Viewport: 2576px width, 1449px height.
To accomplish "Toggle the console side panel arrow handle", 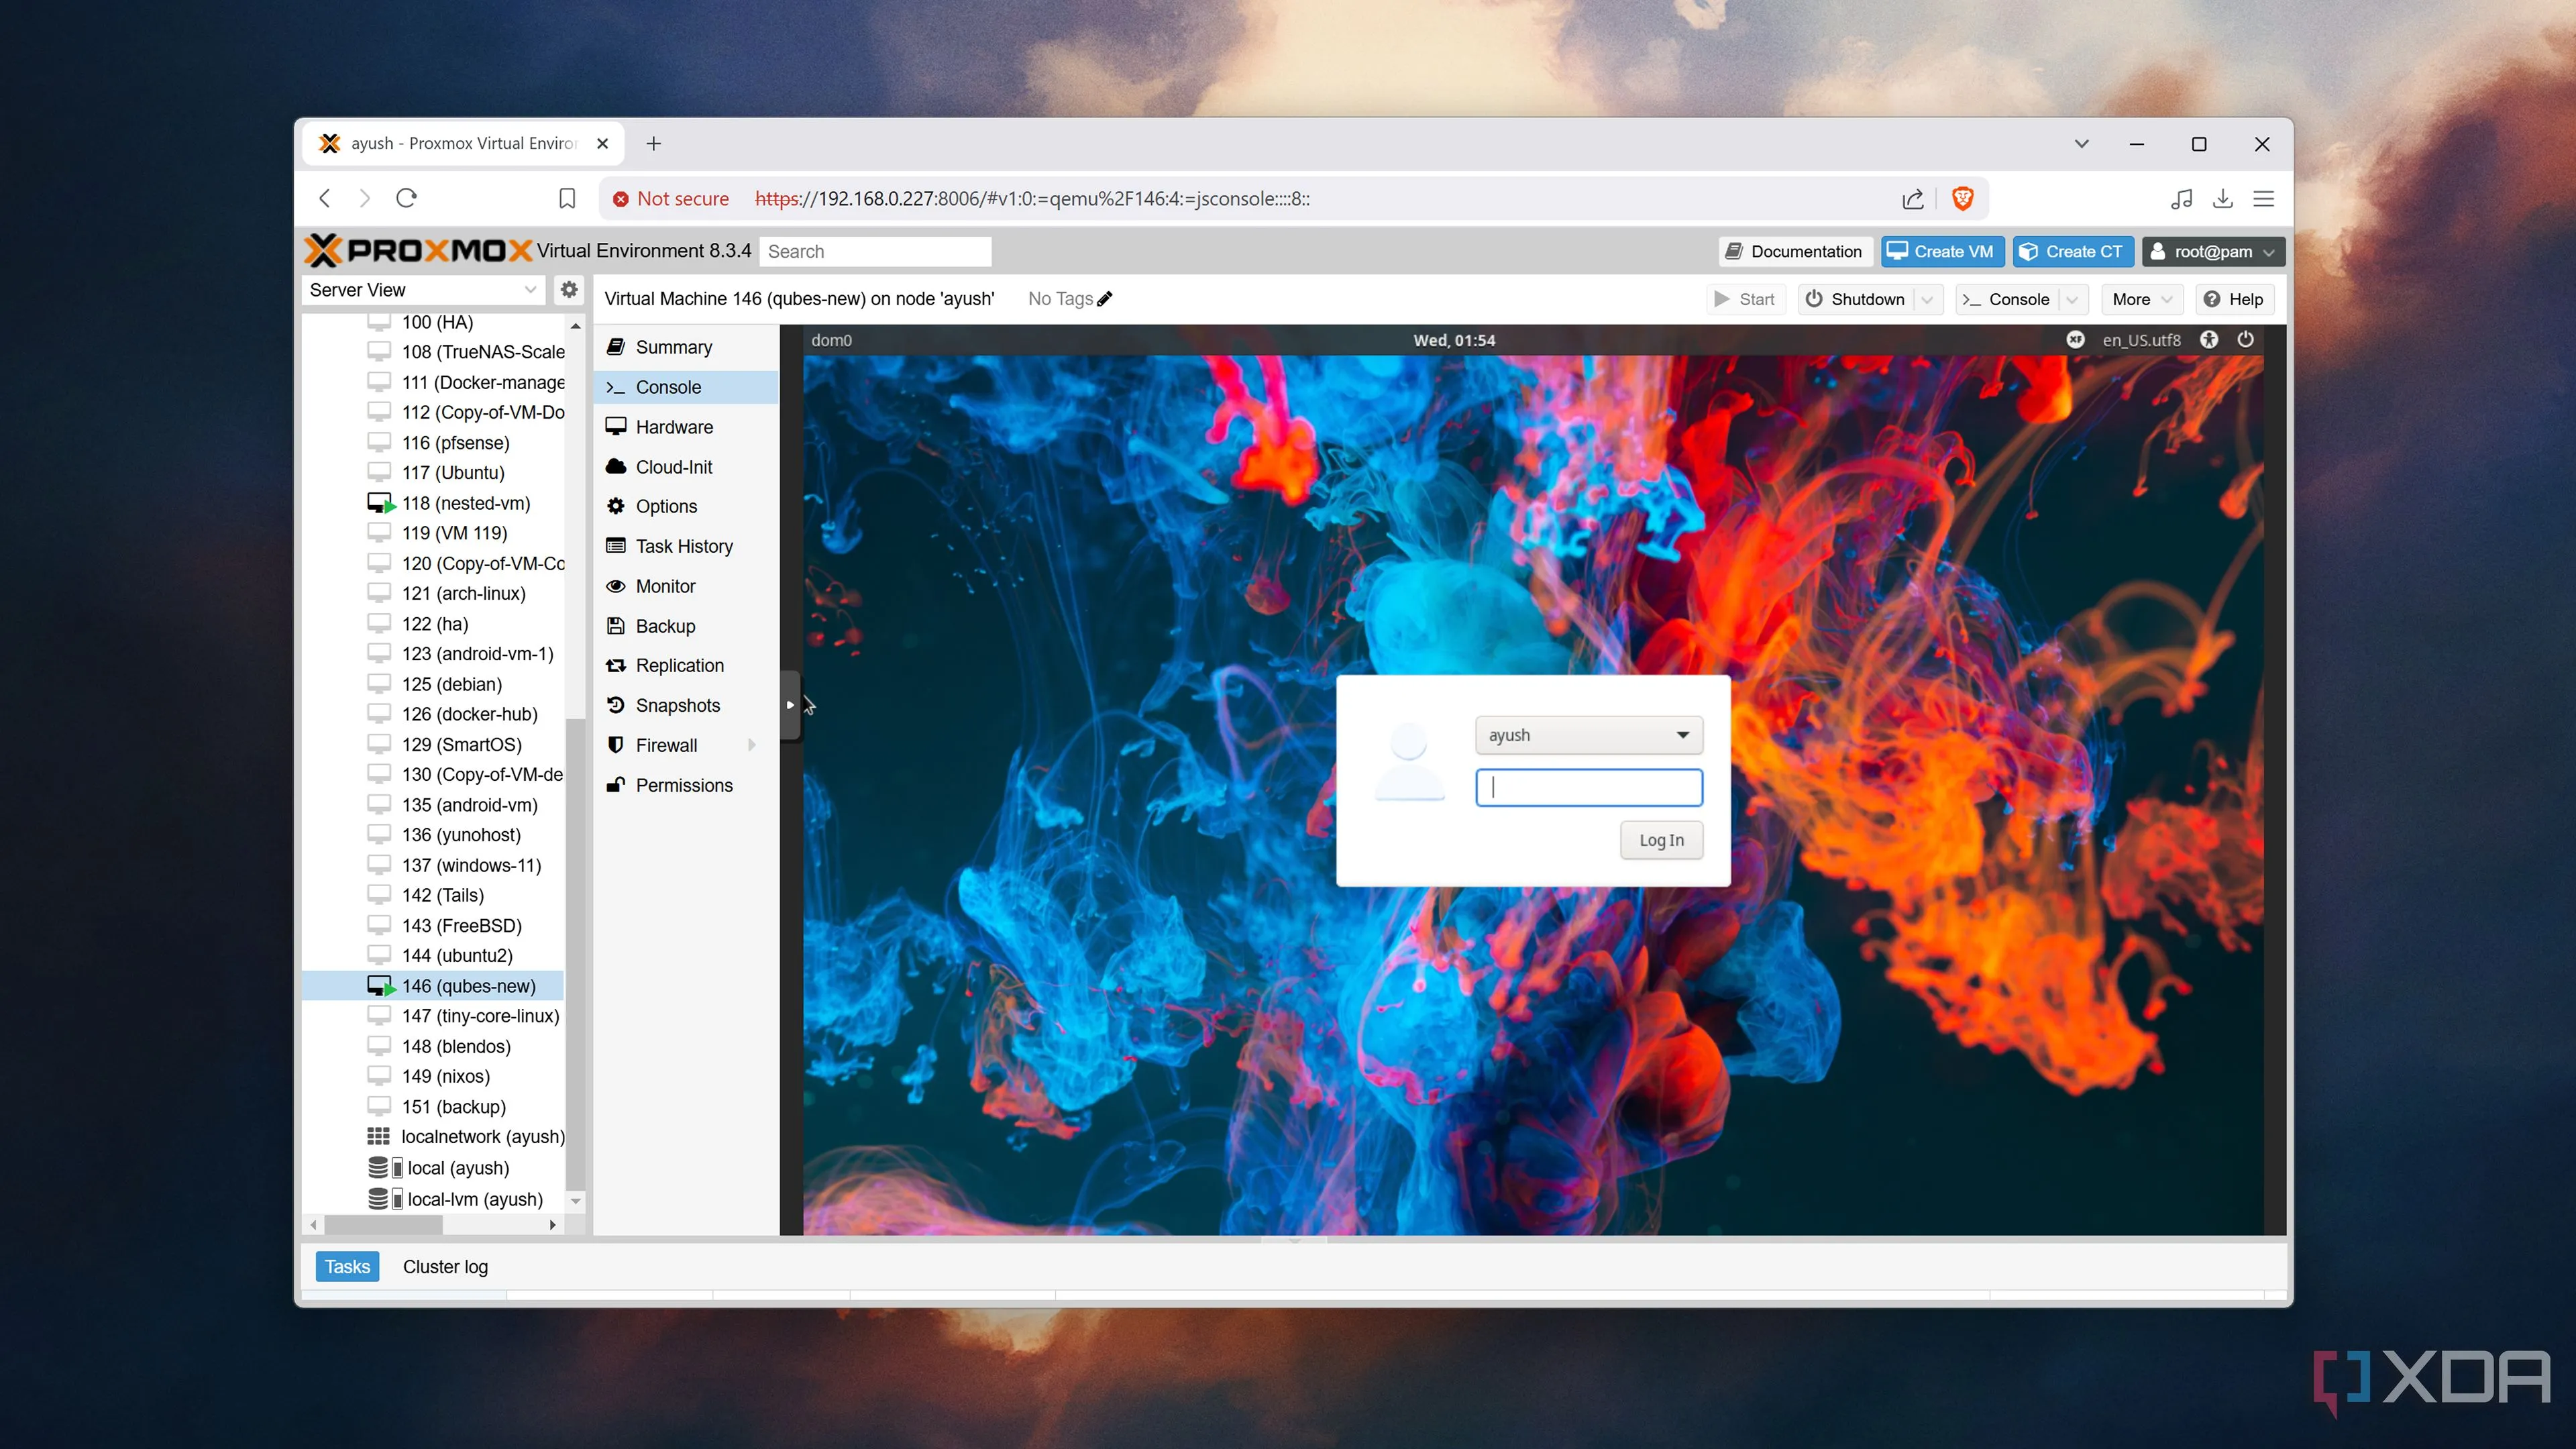I will 790,705.
